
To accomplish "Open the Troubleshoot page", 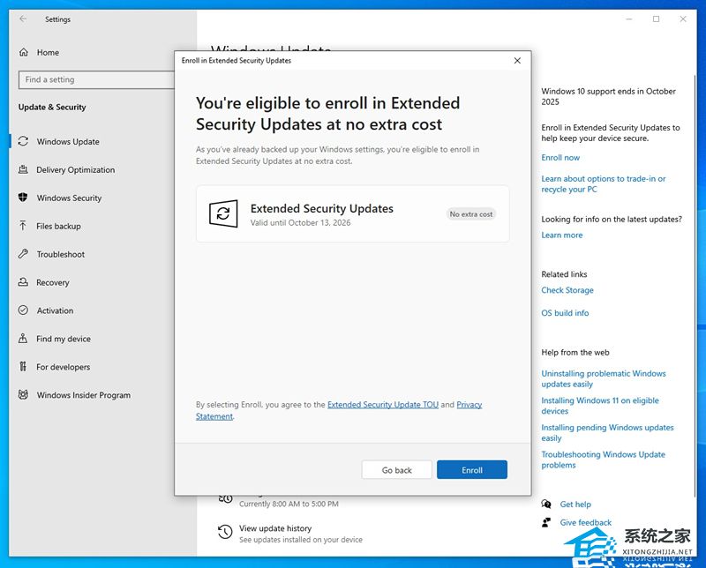I will click(x=61, y=254).
